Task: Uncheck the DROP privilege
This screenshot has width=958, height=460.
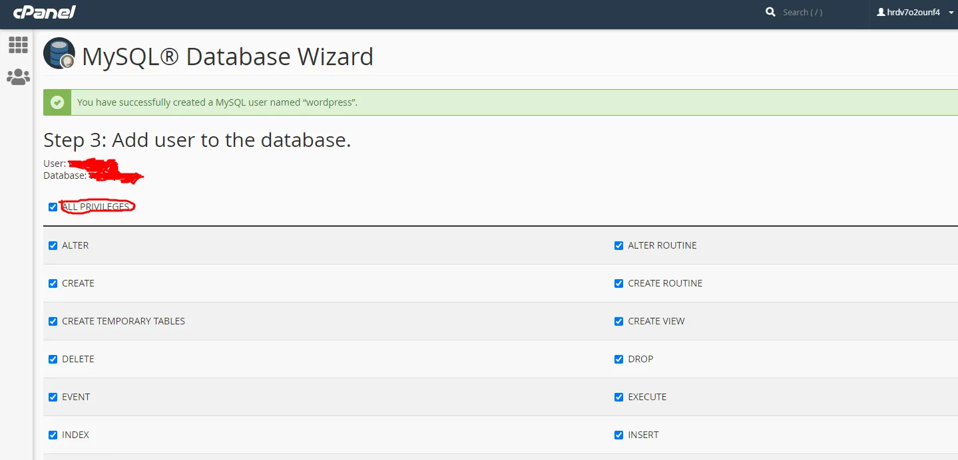Action: [x=619, y=359]
